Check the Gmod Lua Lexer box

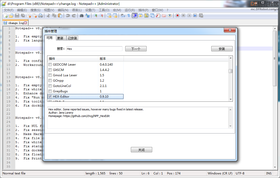tap(50, 75)
